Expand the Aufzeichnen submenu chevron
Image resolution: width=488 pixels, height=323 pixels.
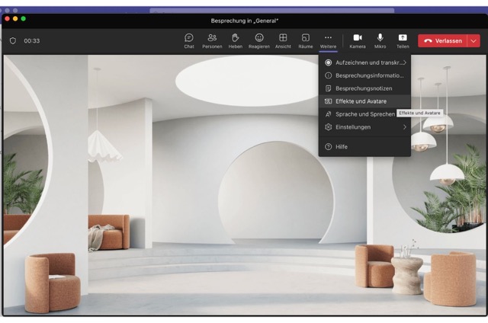pos(405,62)
